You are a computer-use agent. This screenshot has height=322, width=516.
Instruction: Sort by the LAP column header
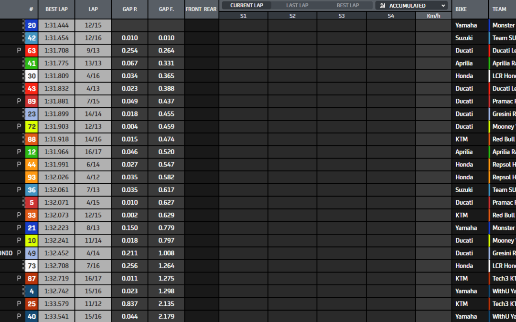point(93,9)
